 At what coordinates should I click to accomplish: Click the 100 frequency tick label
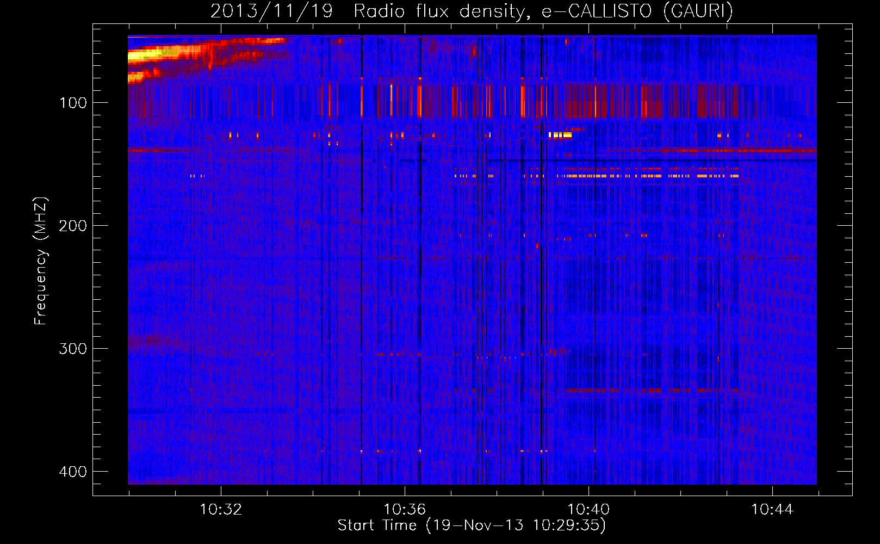point(73,103)
